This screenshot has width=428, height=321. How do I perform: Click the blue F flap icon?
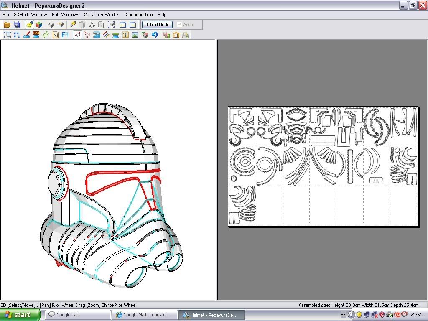(65, 35)
